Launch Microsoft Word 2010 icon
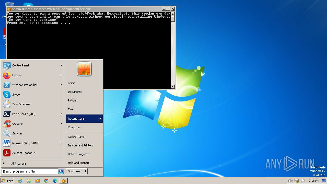 tap(7, 143)
